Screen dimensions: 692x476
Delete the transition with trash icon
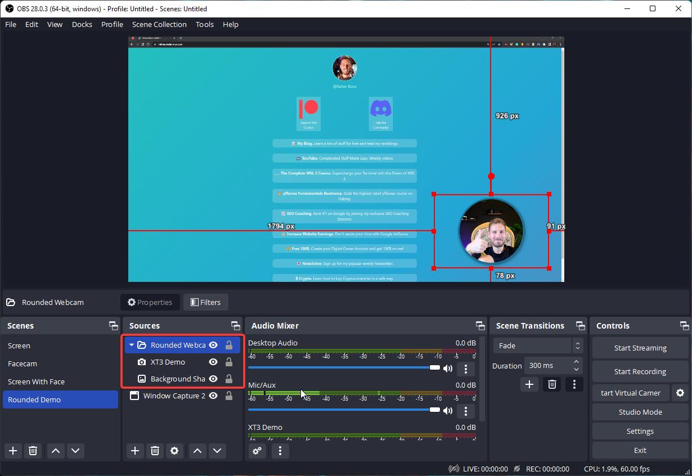552,384
